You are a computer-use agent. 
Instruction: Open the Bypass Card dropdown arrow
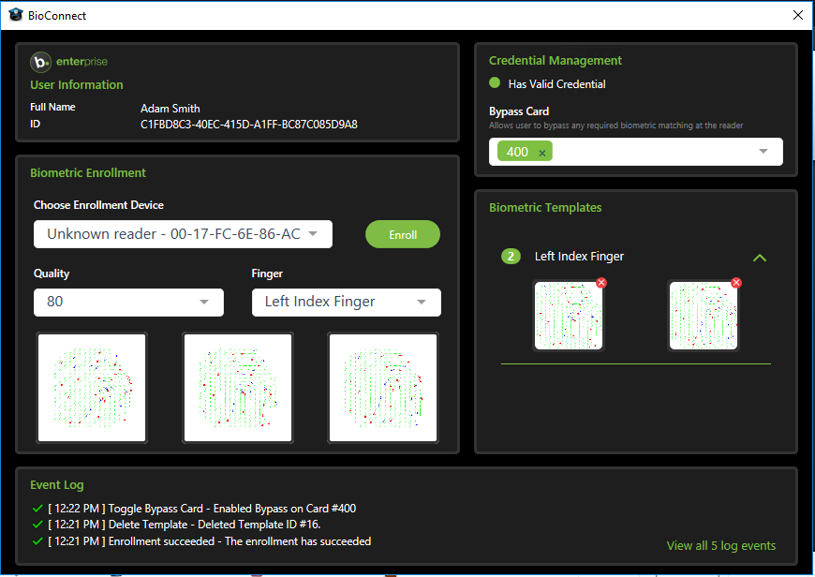pyautogui.click(x=763, y=151)
